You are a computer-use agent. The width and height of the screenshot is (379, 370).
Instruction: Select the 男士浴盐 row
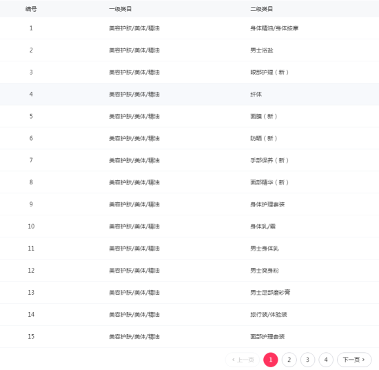(189, 50)
